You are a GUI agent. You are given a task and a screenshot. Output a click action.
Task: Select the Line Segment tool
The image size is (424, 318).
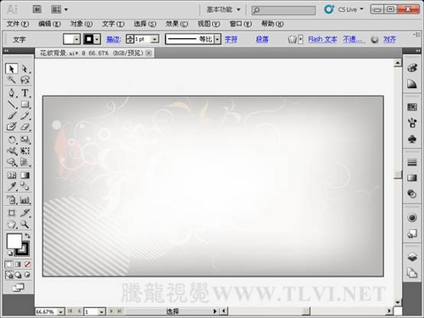[x=11, y=104]
